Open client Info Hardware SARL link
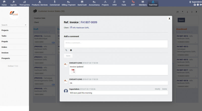The width and height of the screenshot is (202, 111). tap(81, 28)
